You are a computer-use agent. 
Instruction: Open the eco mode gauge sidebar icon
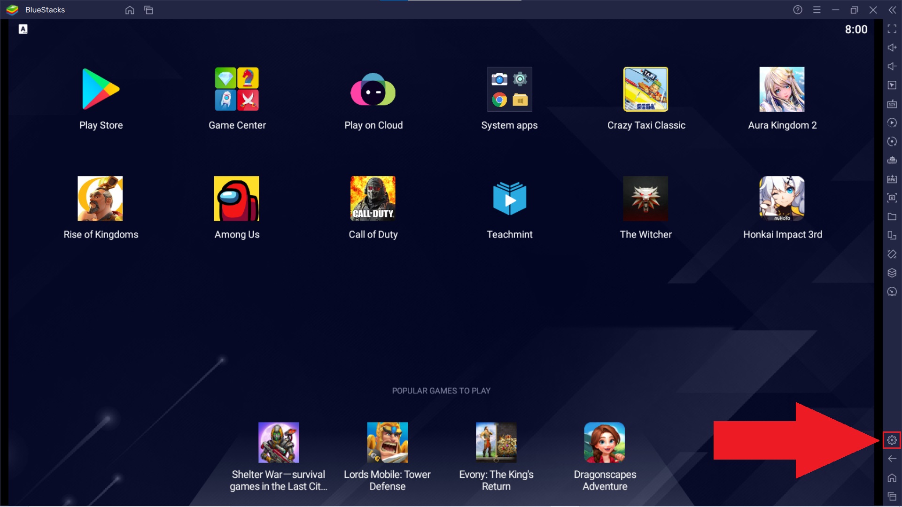pos(892,292)
